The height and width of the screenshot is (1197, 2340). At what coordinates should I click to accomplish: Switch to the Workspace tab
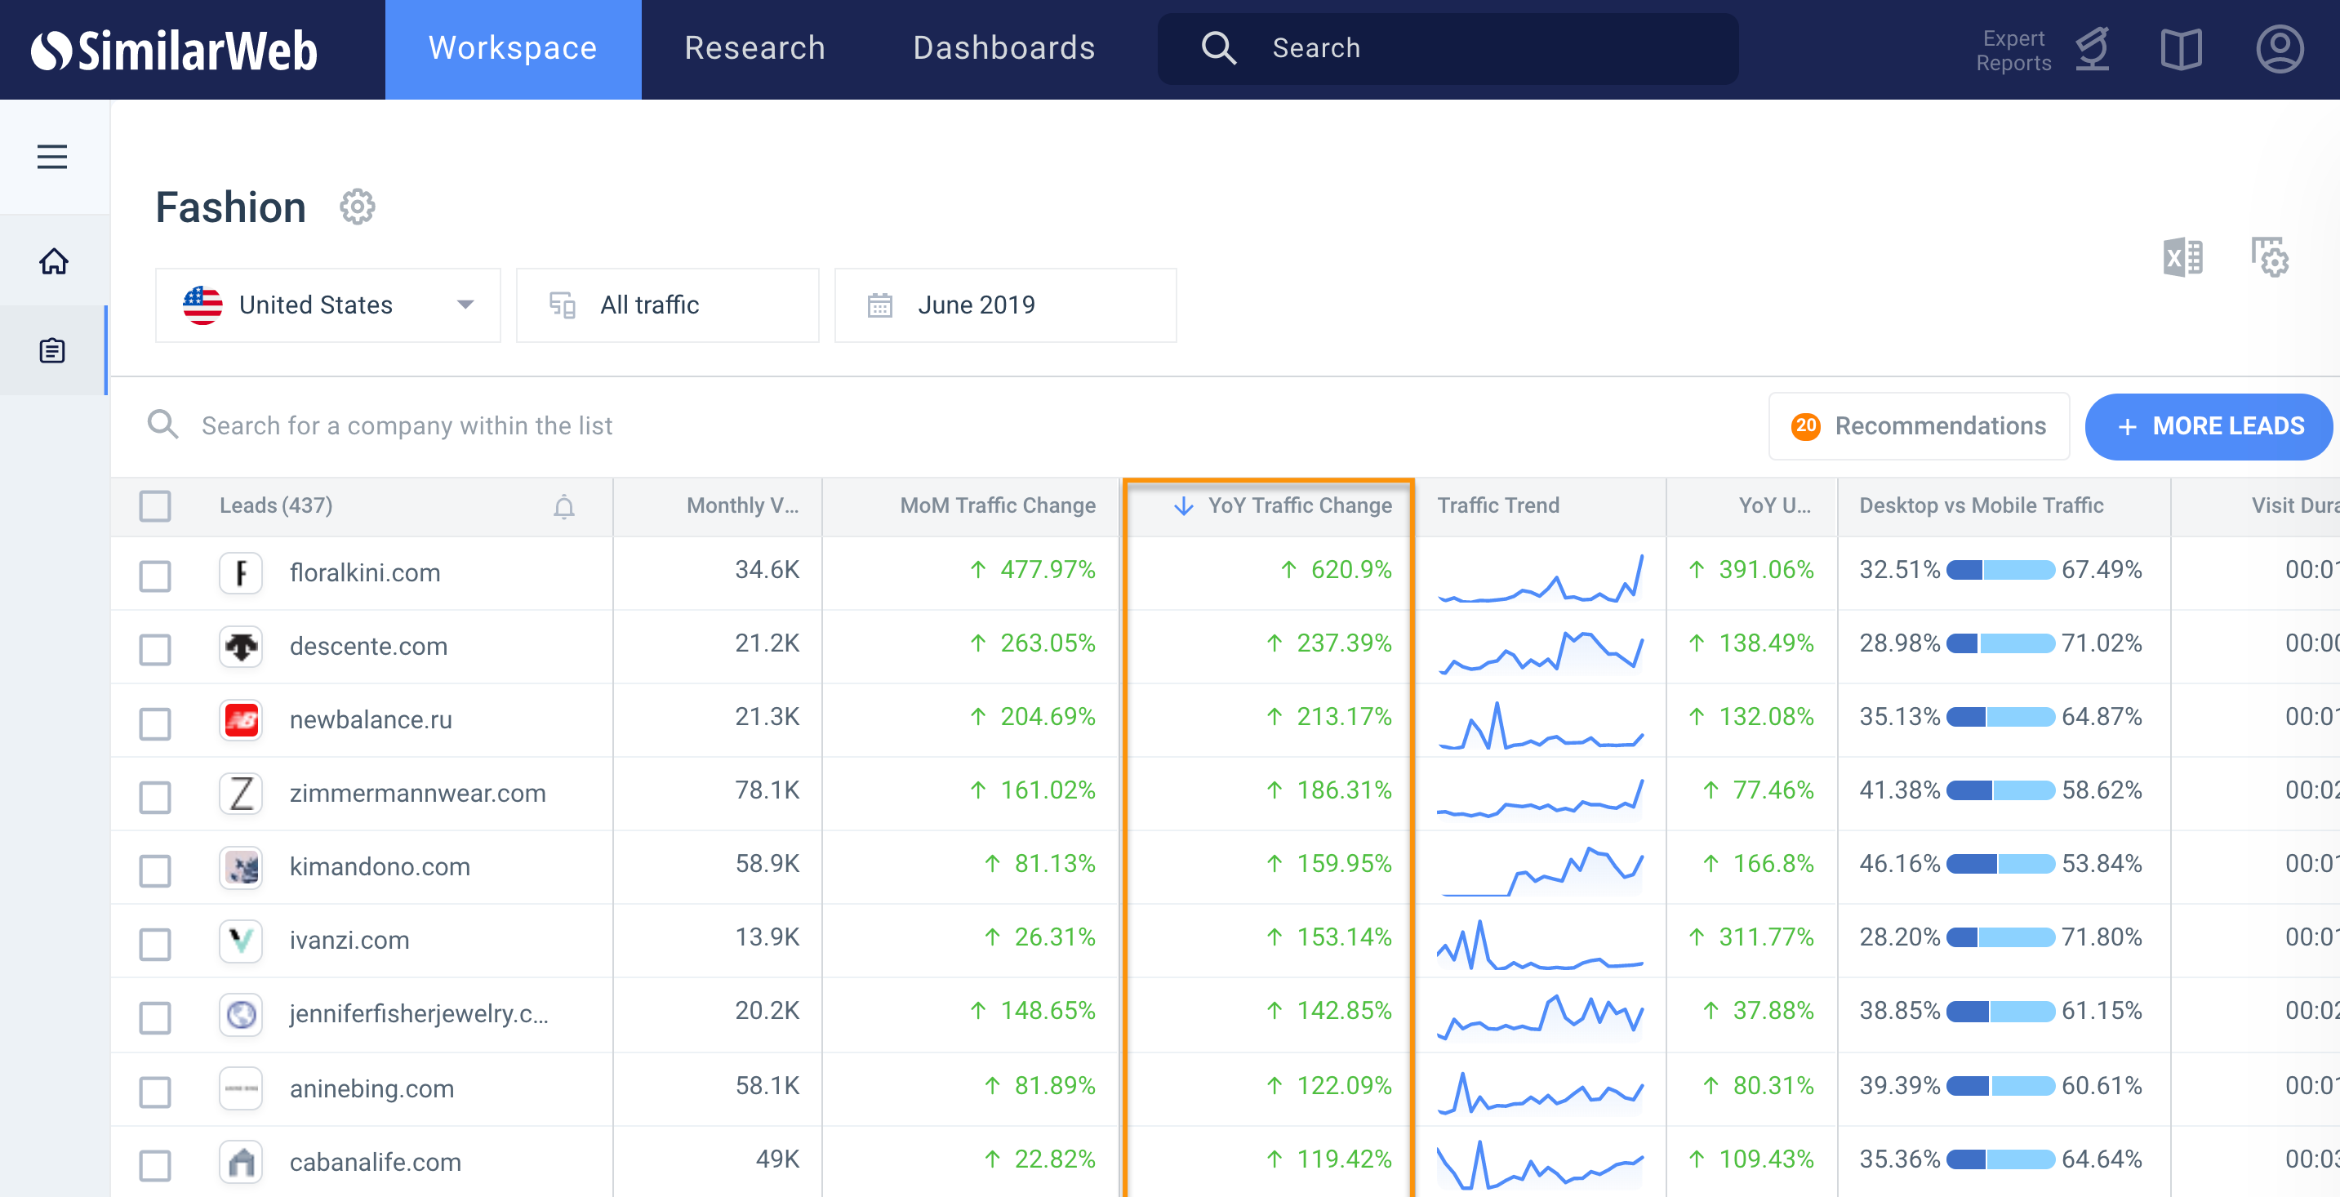[x=514, y=49]
